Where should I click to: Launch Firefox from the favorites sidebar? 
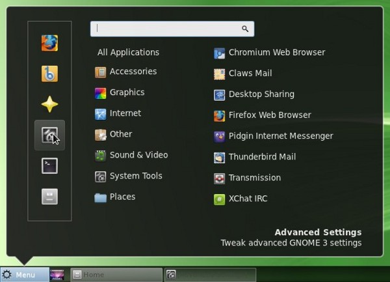[x=49, y=43]
